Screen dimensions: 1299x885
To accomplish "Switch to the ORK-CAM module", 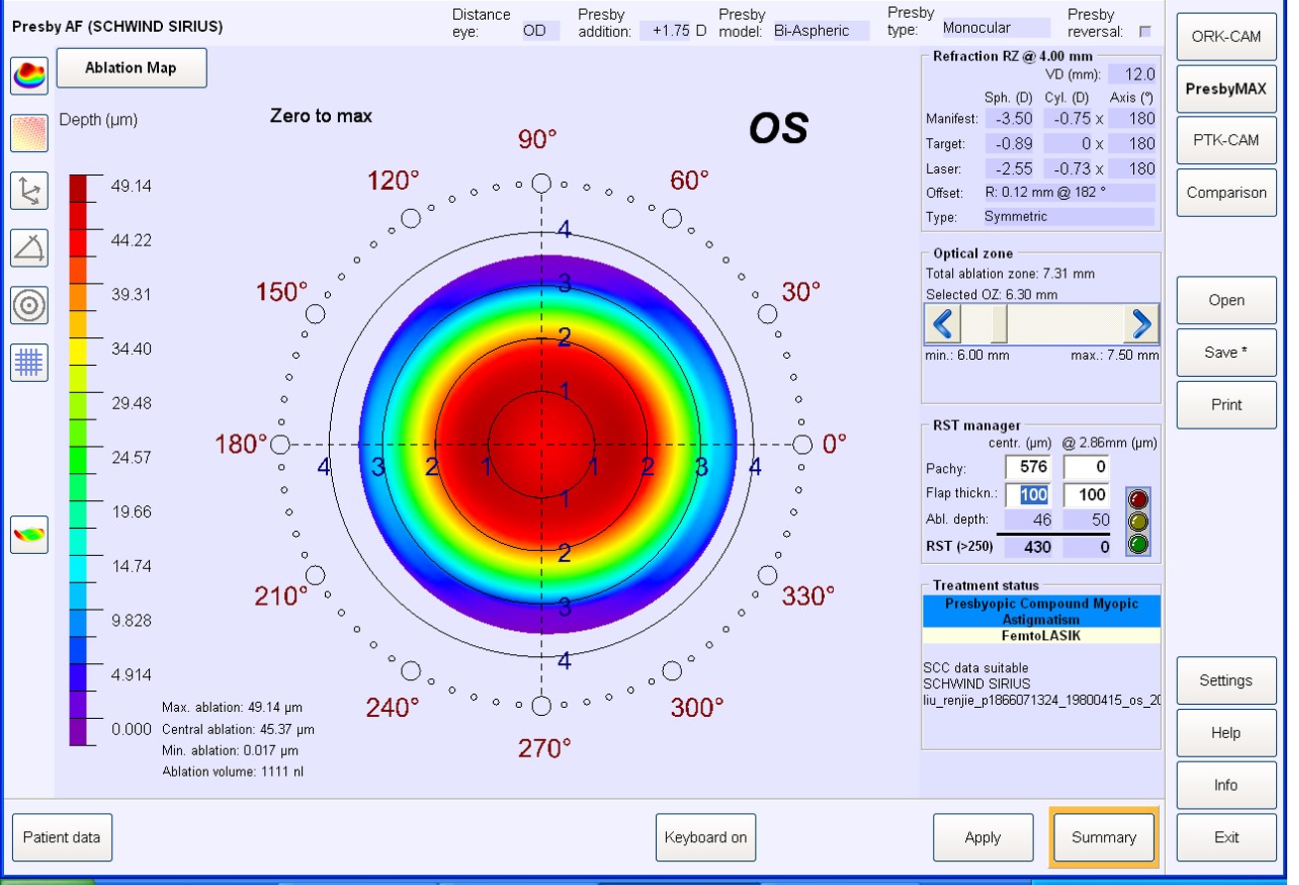I will (1225, 37).
